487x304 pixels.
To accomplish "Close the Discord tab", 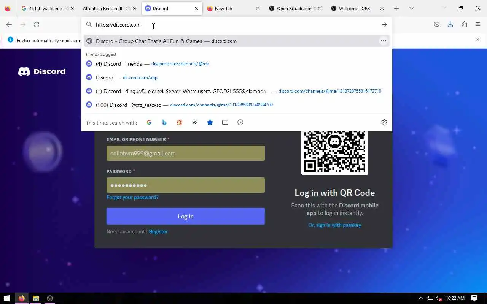I will pos(196,8).
